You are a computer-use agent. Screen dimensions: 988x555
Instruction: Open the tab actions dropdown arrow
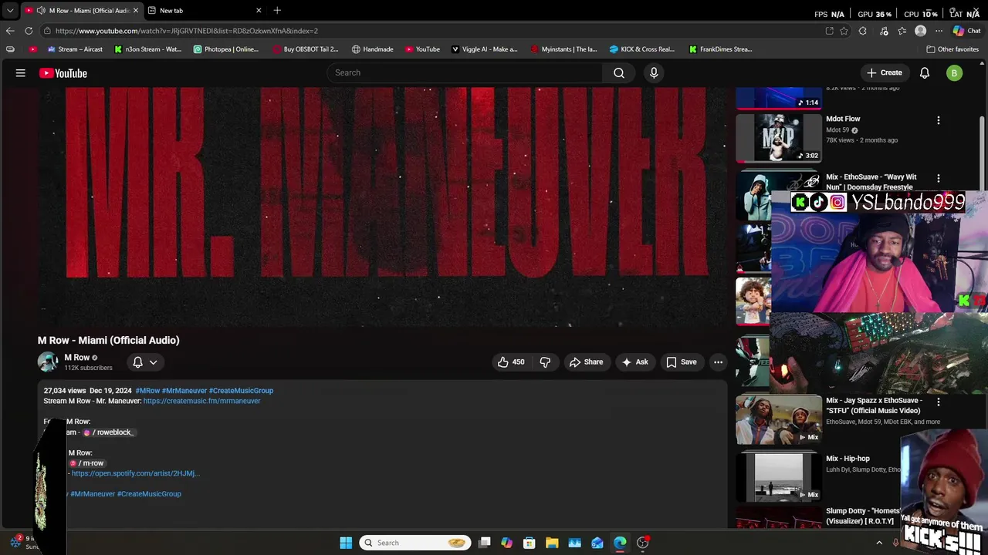pos(10,11)
